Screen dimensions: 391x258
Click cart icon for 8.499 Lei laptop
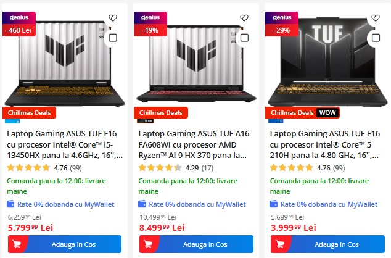(149, 244)
